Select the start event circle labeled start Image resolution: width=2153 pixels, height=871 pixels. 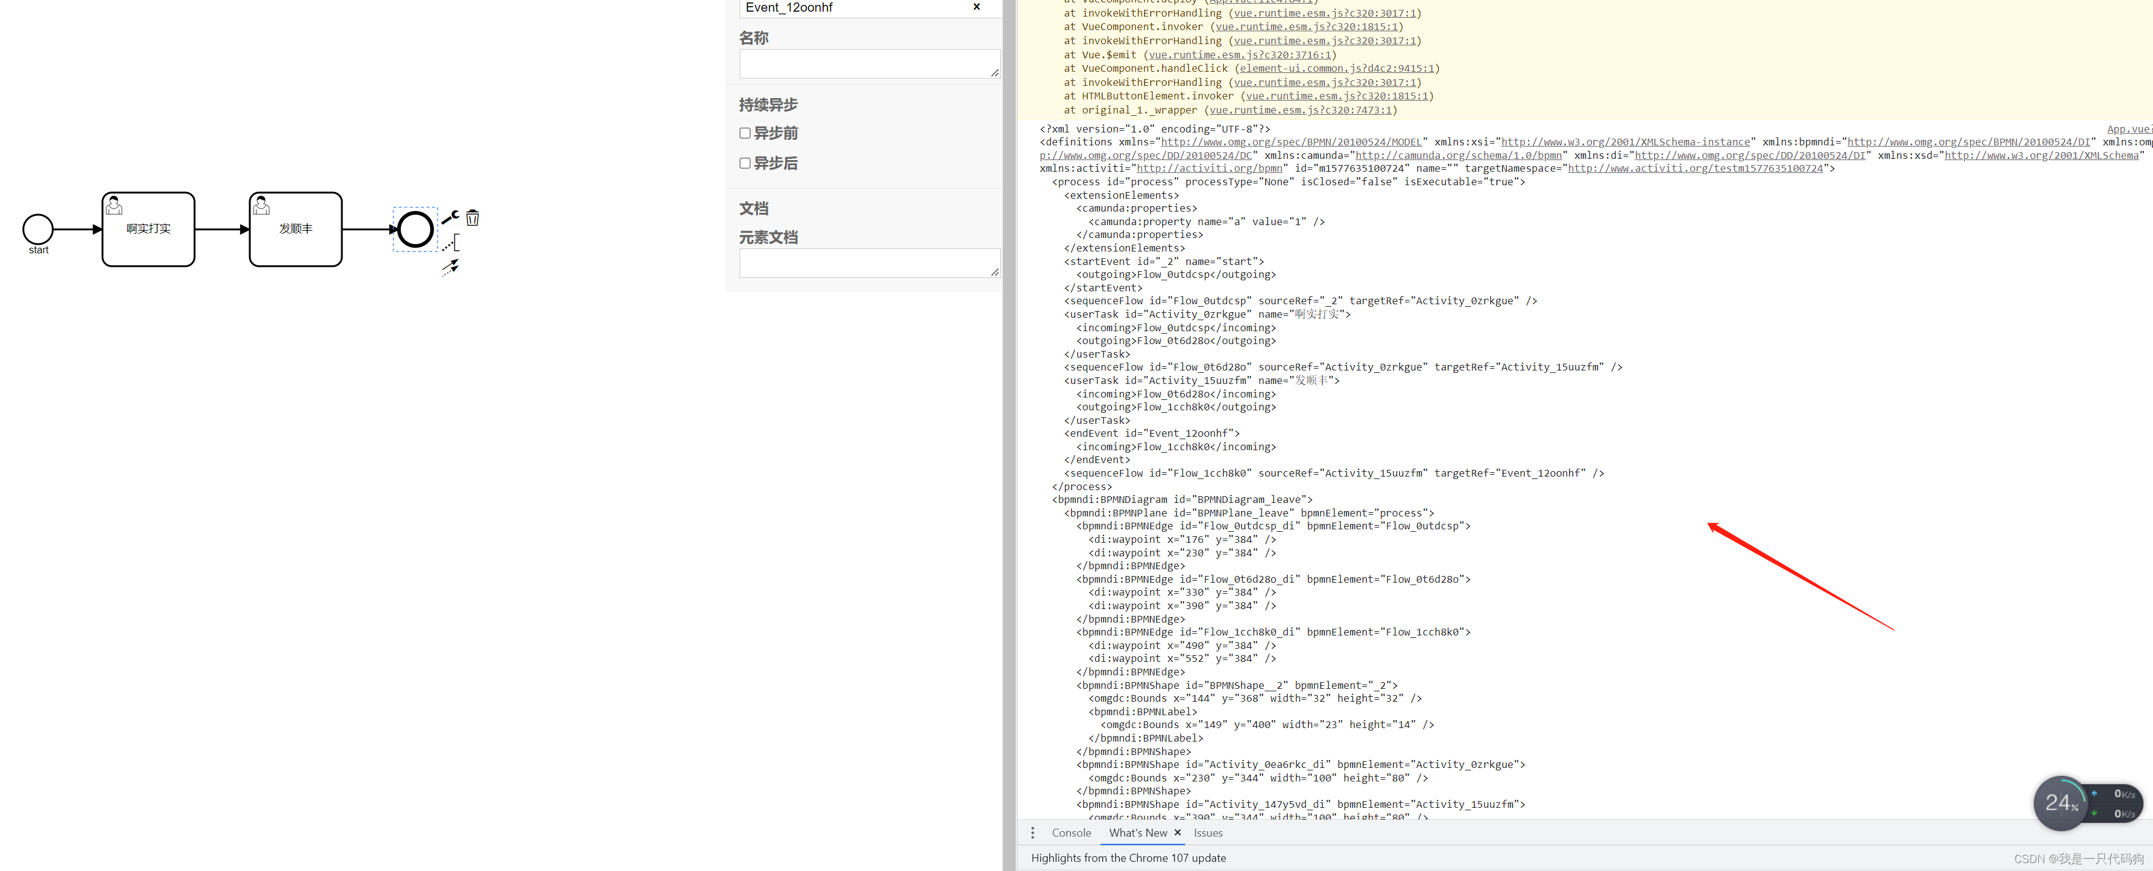click(37, 229)
